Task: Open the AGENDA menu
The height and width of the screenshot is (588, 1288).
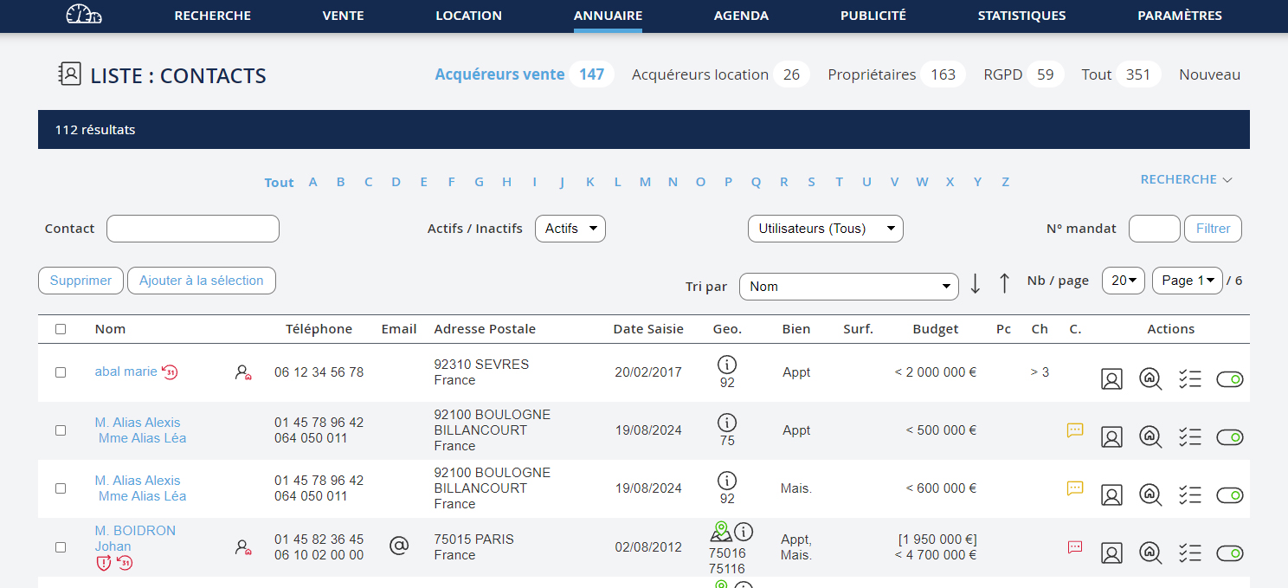Action: click(x=741, y=16)
